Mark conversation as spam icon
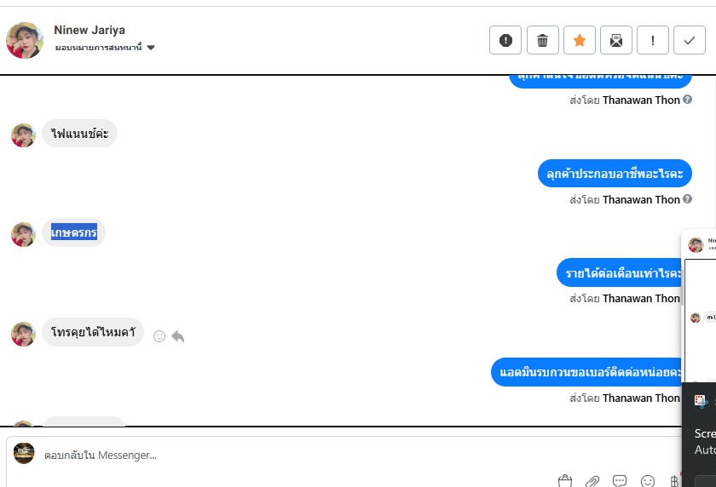716x487 pixels. pyautogui.click(x=505, y=41)
